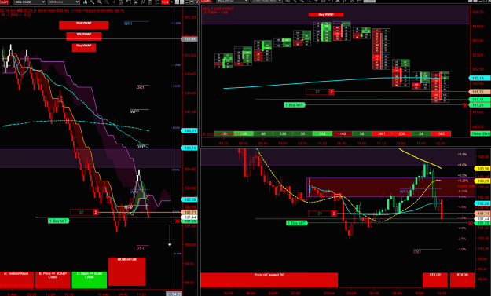Click the 27 position marker in bottom-right chart
The height and width of the screenshot is (296, 491).
click(322, 214)
